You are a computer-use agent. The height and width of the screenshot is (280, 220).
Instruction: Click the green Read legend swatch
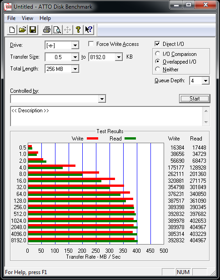[130, 138]
